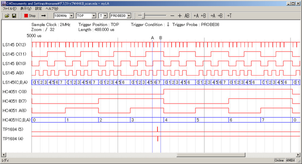Open file with the folder icon

(7, 16)
